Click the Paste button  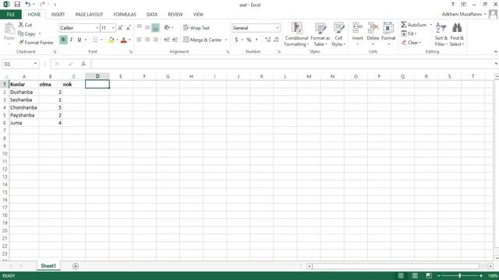click(9, 32)
